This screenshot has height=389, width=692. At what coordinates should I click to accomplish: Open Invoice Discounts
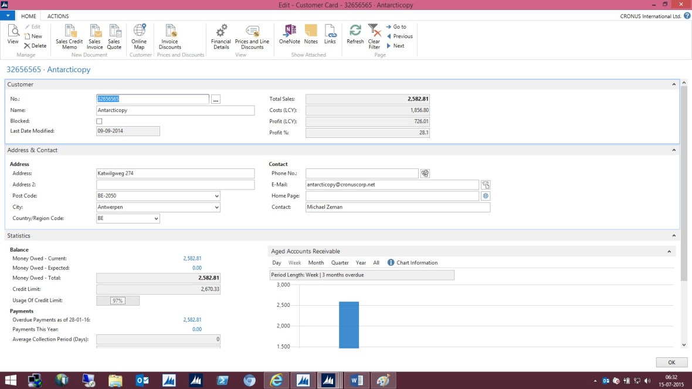(170, 32)
